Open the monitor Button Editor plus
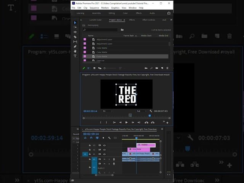 point(167,123)
